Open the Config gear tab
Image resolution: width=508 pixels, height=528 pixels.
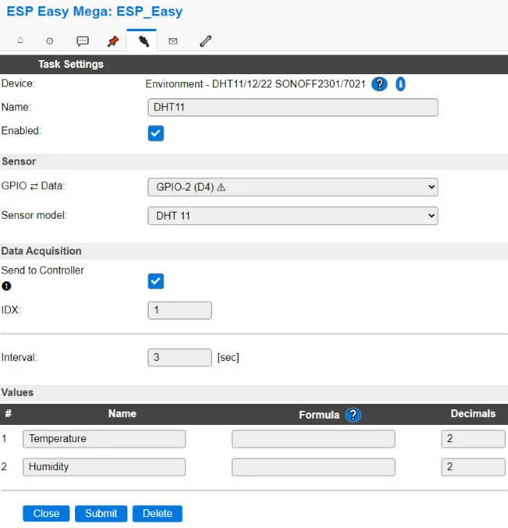coord(50,41)
